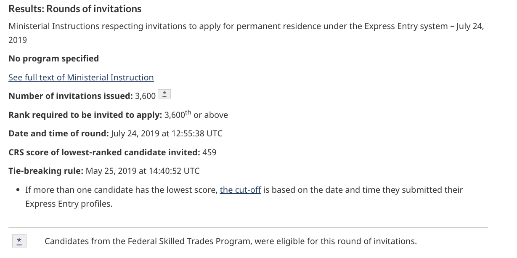Viewport: 517px width, 258px height.
Task: Click footnote asterisk beside 3,600 invitations issued
Action: click(164, 94)
